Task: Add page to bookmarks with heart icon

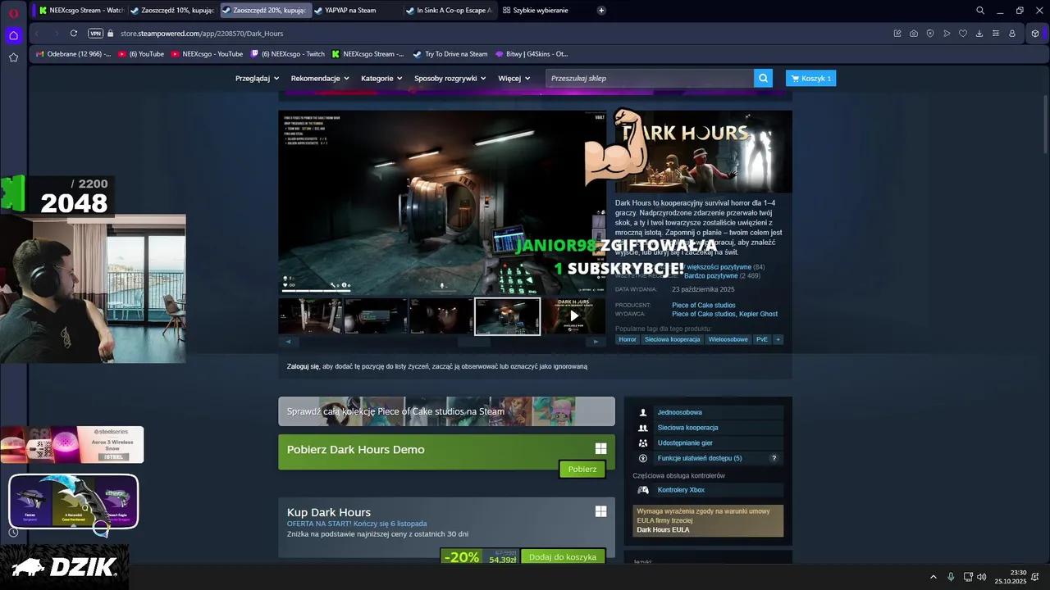Action: pyautogui.click(x=963, y=34)
